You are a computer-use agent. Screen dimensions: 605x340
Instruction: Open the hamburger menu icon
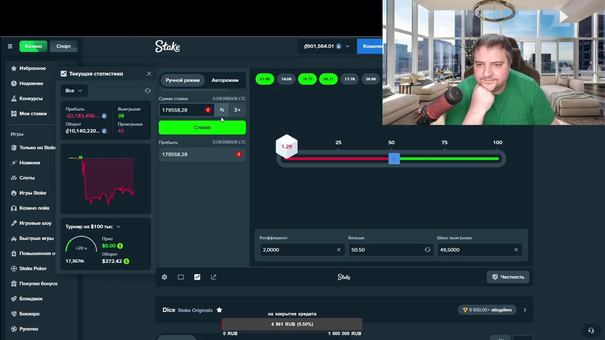10,46
